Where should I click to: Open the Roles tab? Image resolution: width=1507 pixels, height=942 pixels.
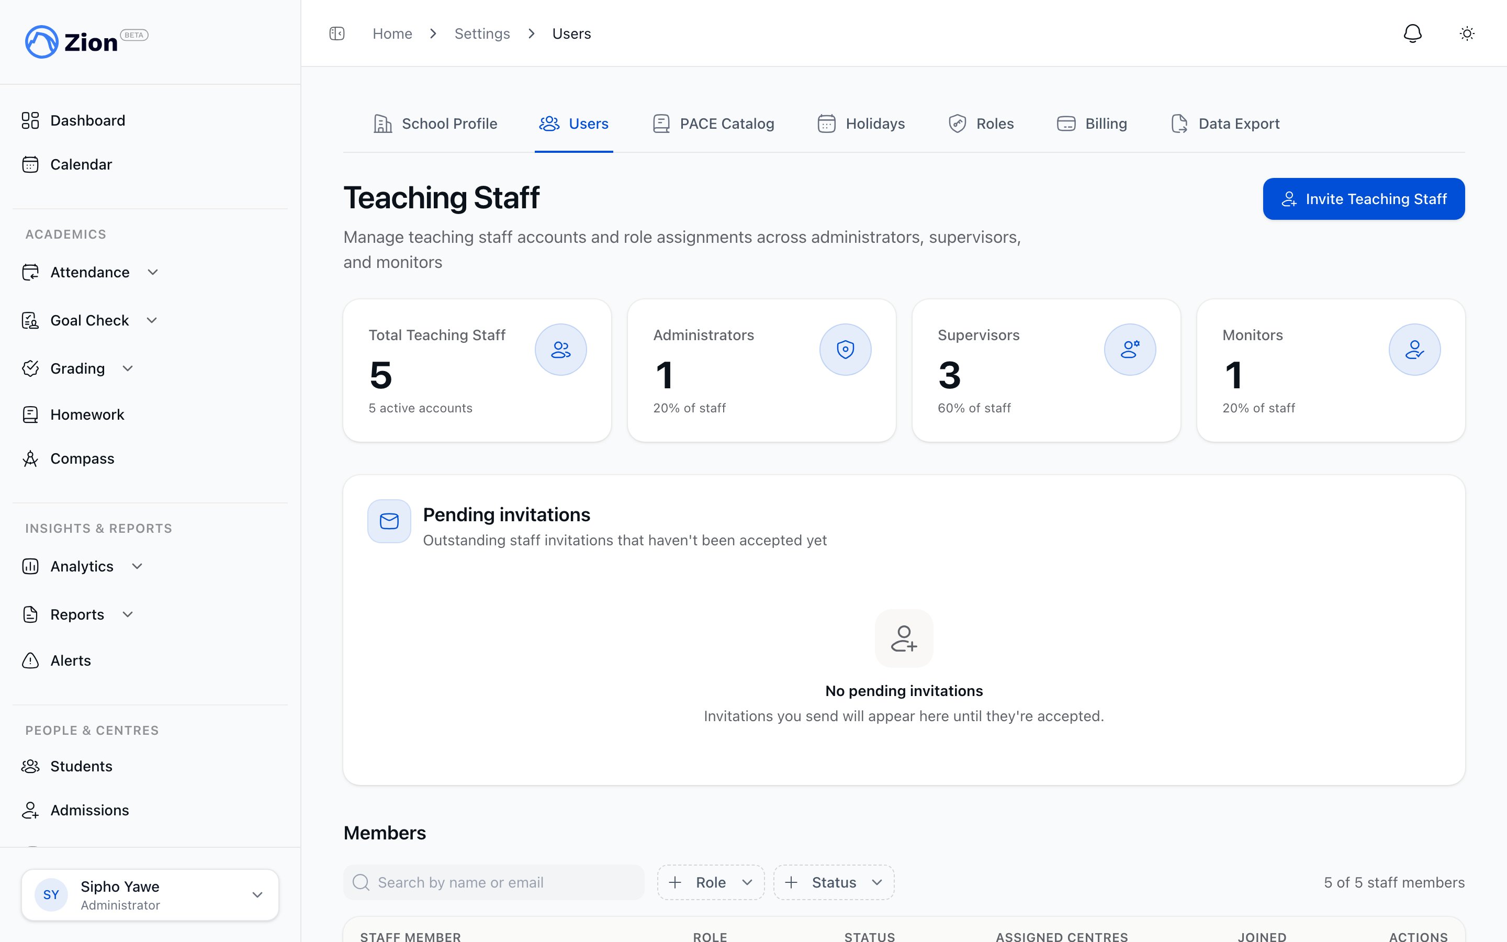981,124
